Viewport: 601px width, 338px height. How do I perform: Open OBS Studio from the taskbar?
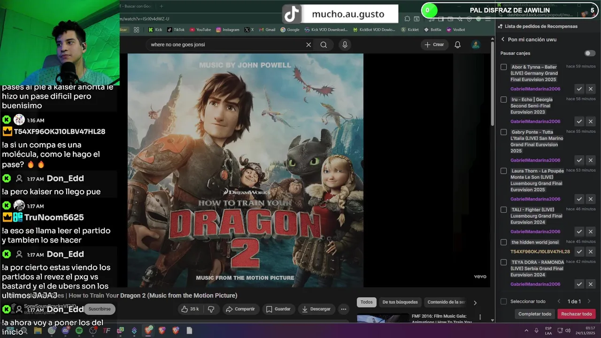[93, 330]
